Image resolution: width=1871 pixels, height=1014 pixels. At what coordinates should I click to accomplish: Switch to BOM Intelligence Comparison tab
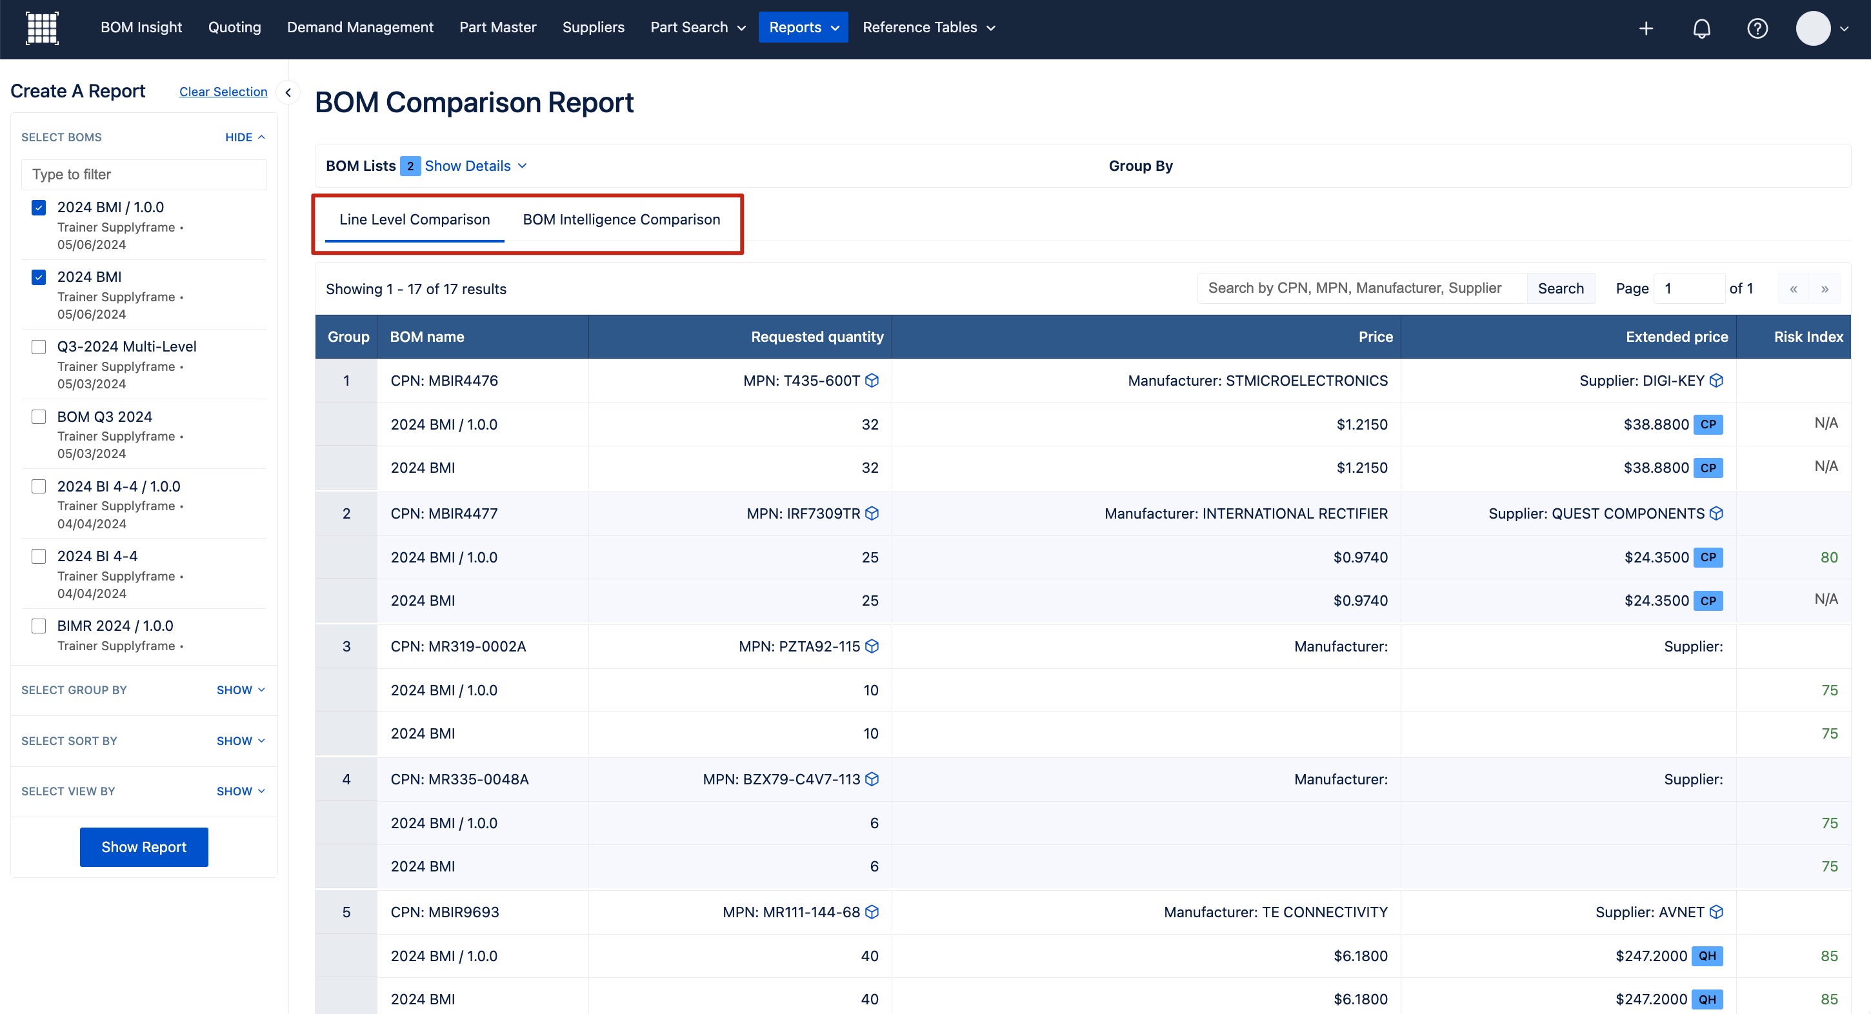click(621, 219)
